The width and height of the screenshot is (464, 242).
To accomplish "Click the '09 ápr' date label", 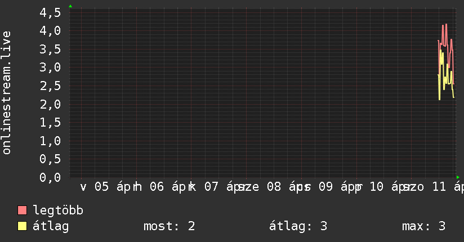I will point(336,187).
